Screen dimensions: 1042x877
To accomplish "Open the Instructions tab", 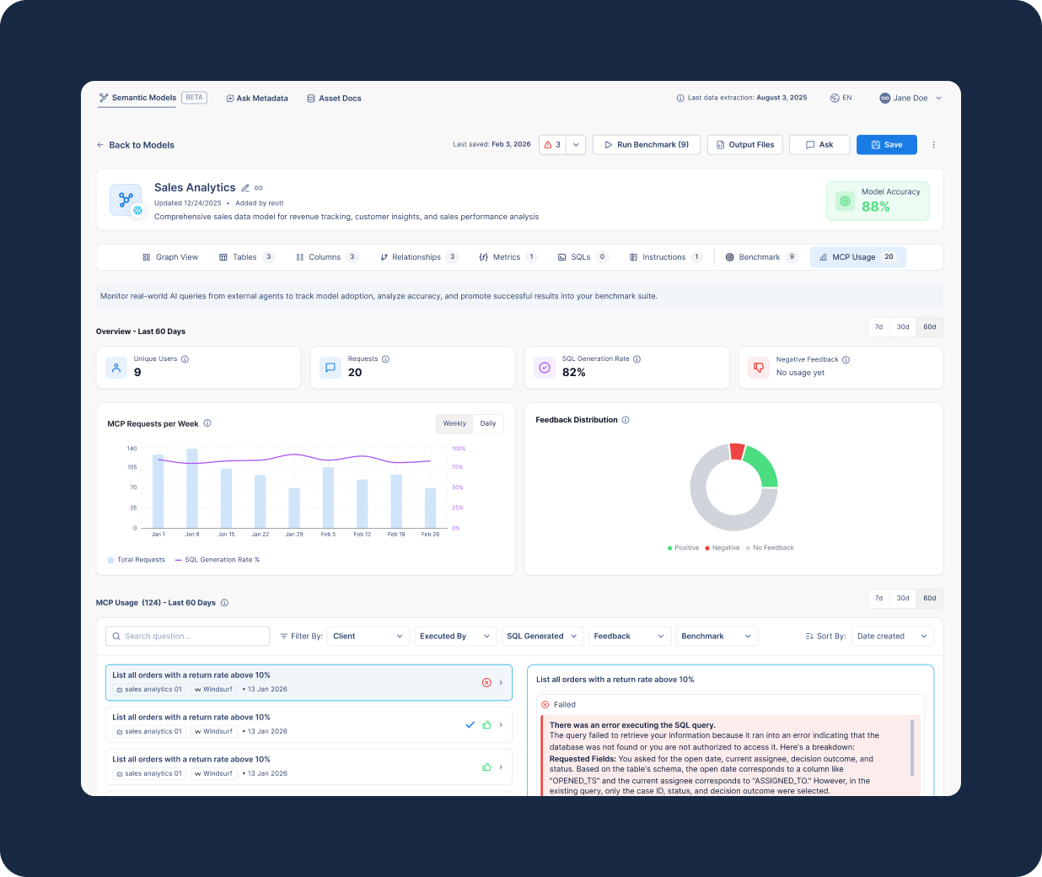I will point(666,257).
